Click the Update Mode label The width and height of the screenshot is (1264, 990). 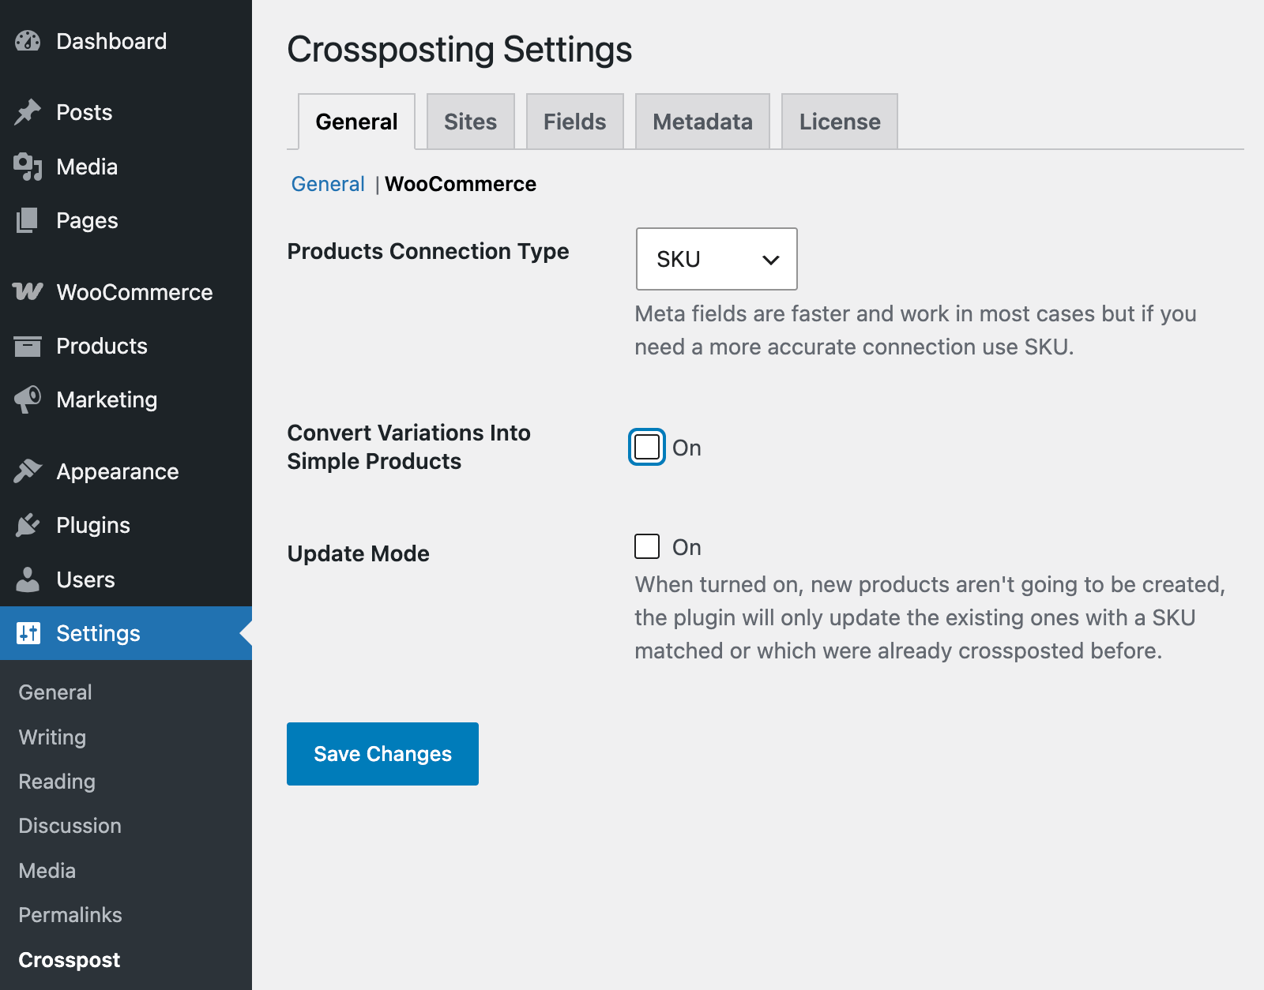(359, 553)
